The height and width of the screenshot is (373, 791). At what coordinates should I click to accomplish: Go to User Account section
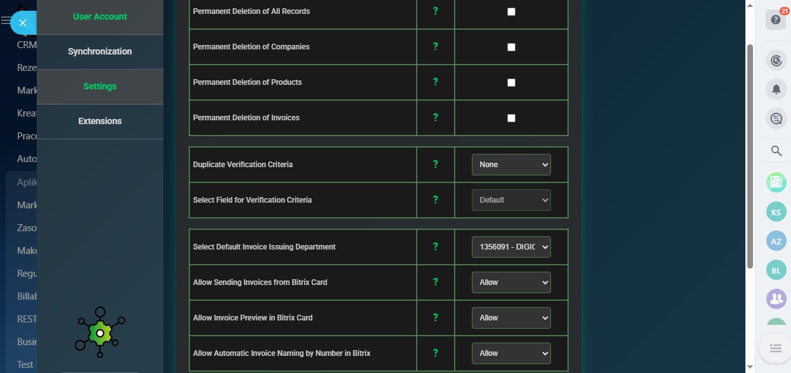100,16
